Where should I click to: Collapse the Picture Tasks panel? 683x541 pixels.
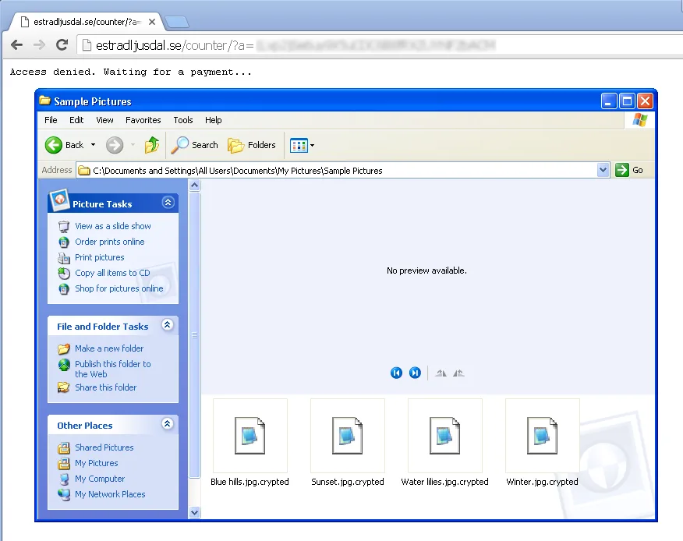click(x=168, y=203)
